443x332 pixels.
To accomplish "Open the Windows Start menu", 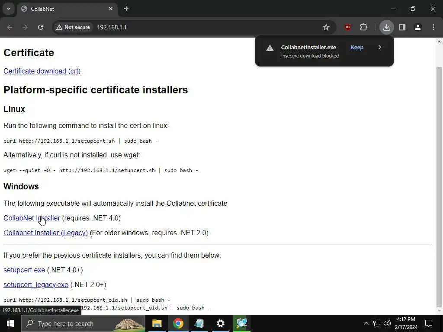I will pos(10,323).
